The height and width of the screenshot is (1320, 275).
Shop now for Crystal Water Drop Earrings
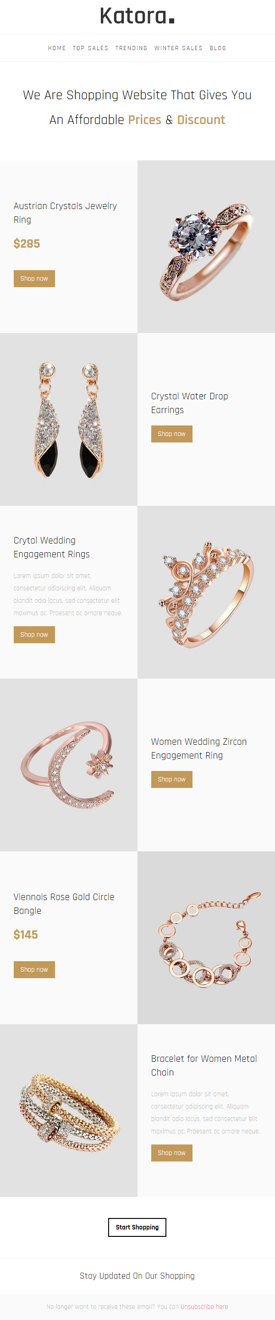click(172, 434)
